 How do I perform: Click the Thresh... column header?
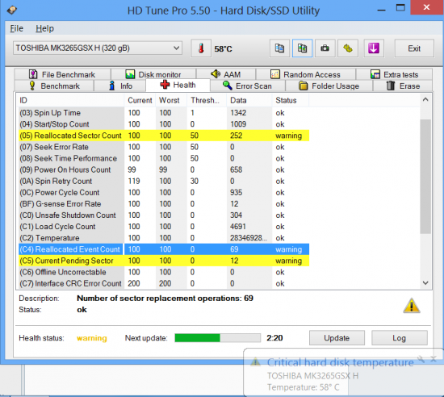click(x=207, y=100)
